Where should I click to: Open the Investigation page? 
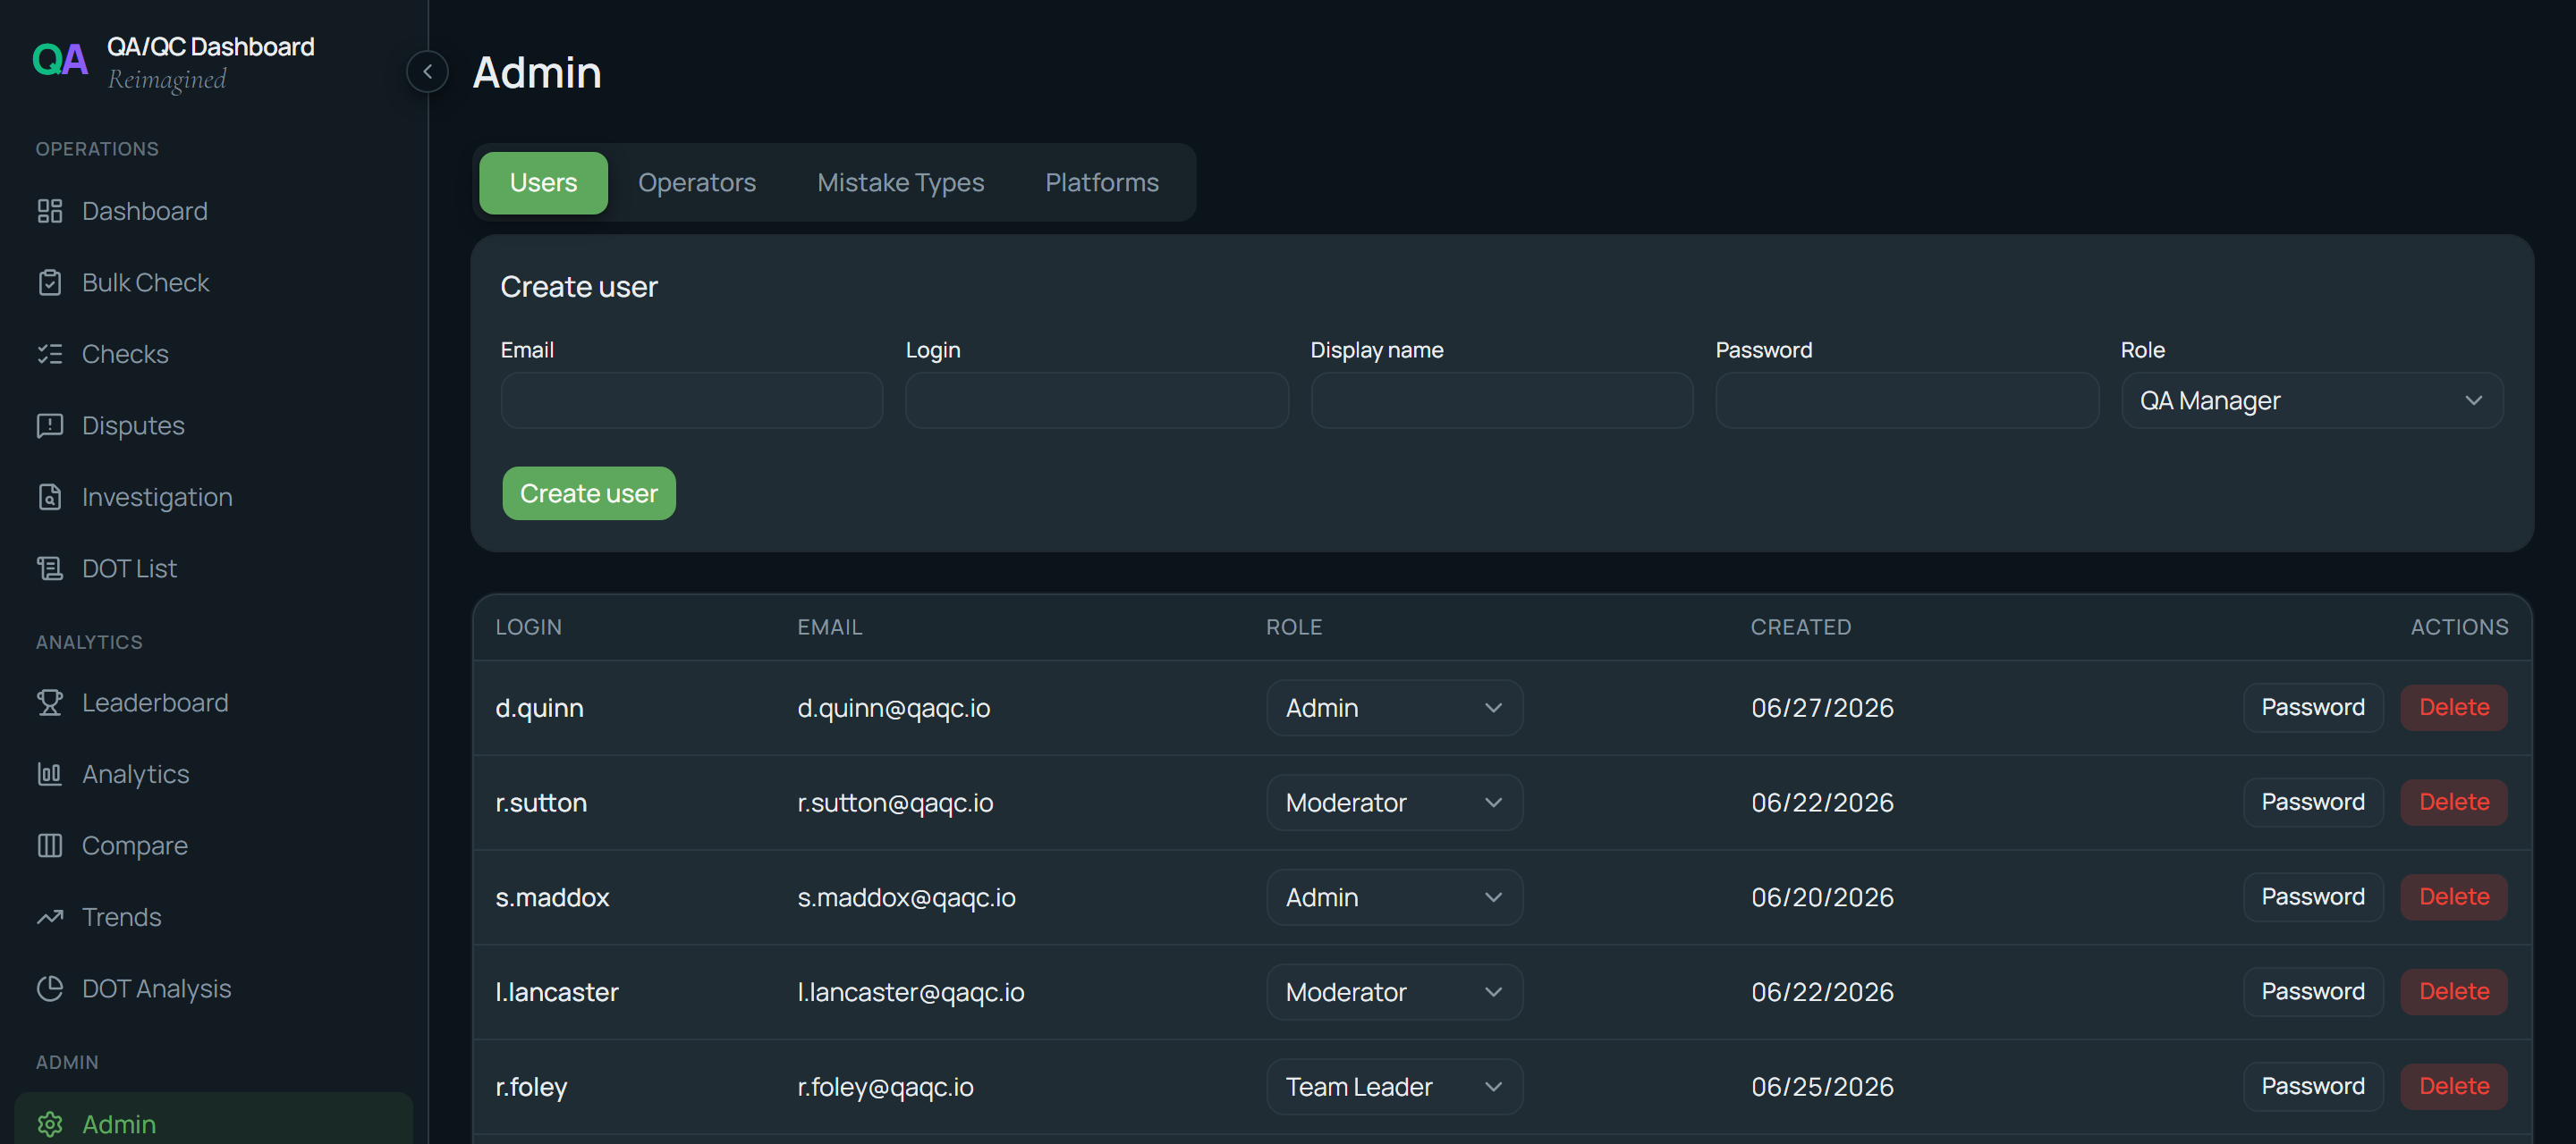click(214, 497)
